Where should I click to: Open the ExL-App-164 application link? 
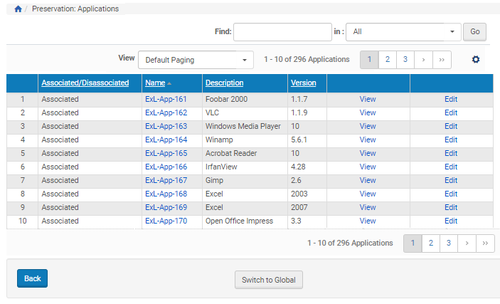pos(166,140)
